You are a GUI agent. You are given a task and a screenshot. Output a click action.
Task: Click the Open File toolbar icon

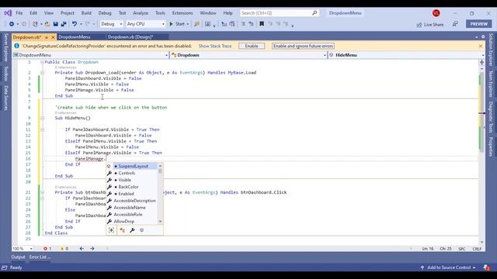pos(47,24)
